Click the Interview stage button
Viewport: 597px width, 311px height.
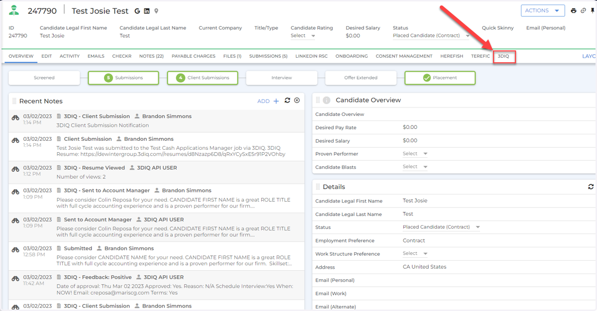pyautogui.click(x=282, y=78)
